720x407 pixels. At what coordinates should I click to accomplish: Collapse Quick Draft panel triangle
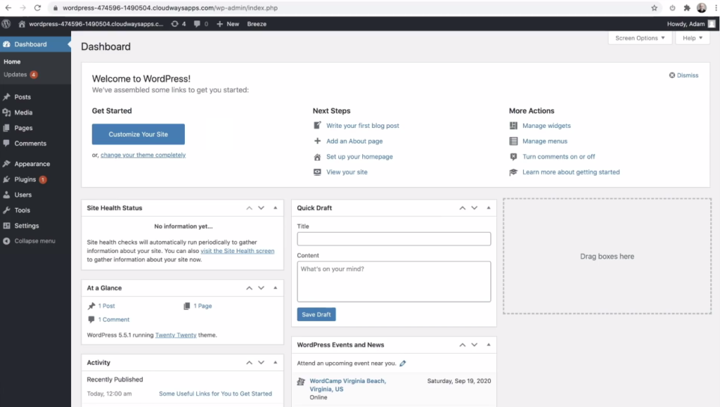click(489, 208)
